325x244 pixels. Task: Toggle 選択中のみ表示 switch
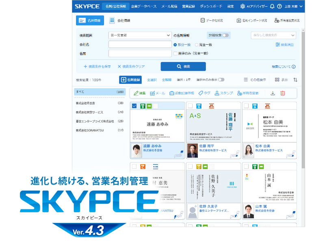[x=221, y=80]
